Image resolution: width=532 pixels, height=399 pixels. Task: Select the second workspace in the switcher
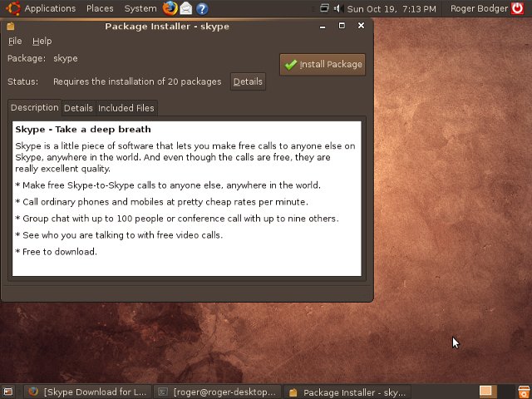click(505, 392)
